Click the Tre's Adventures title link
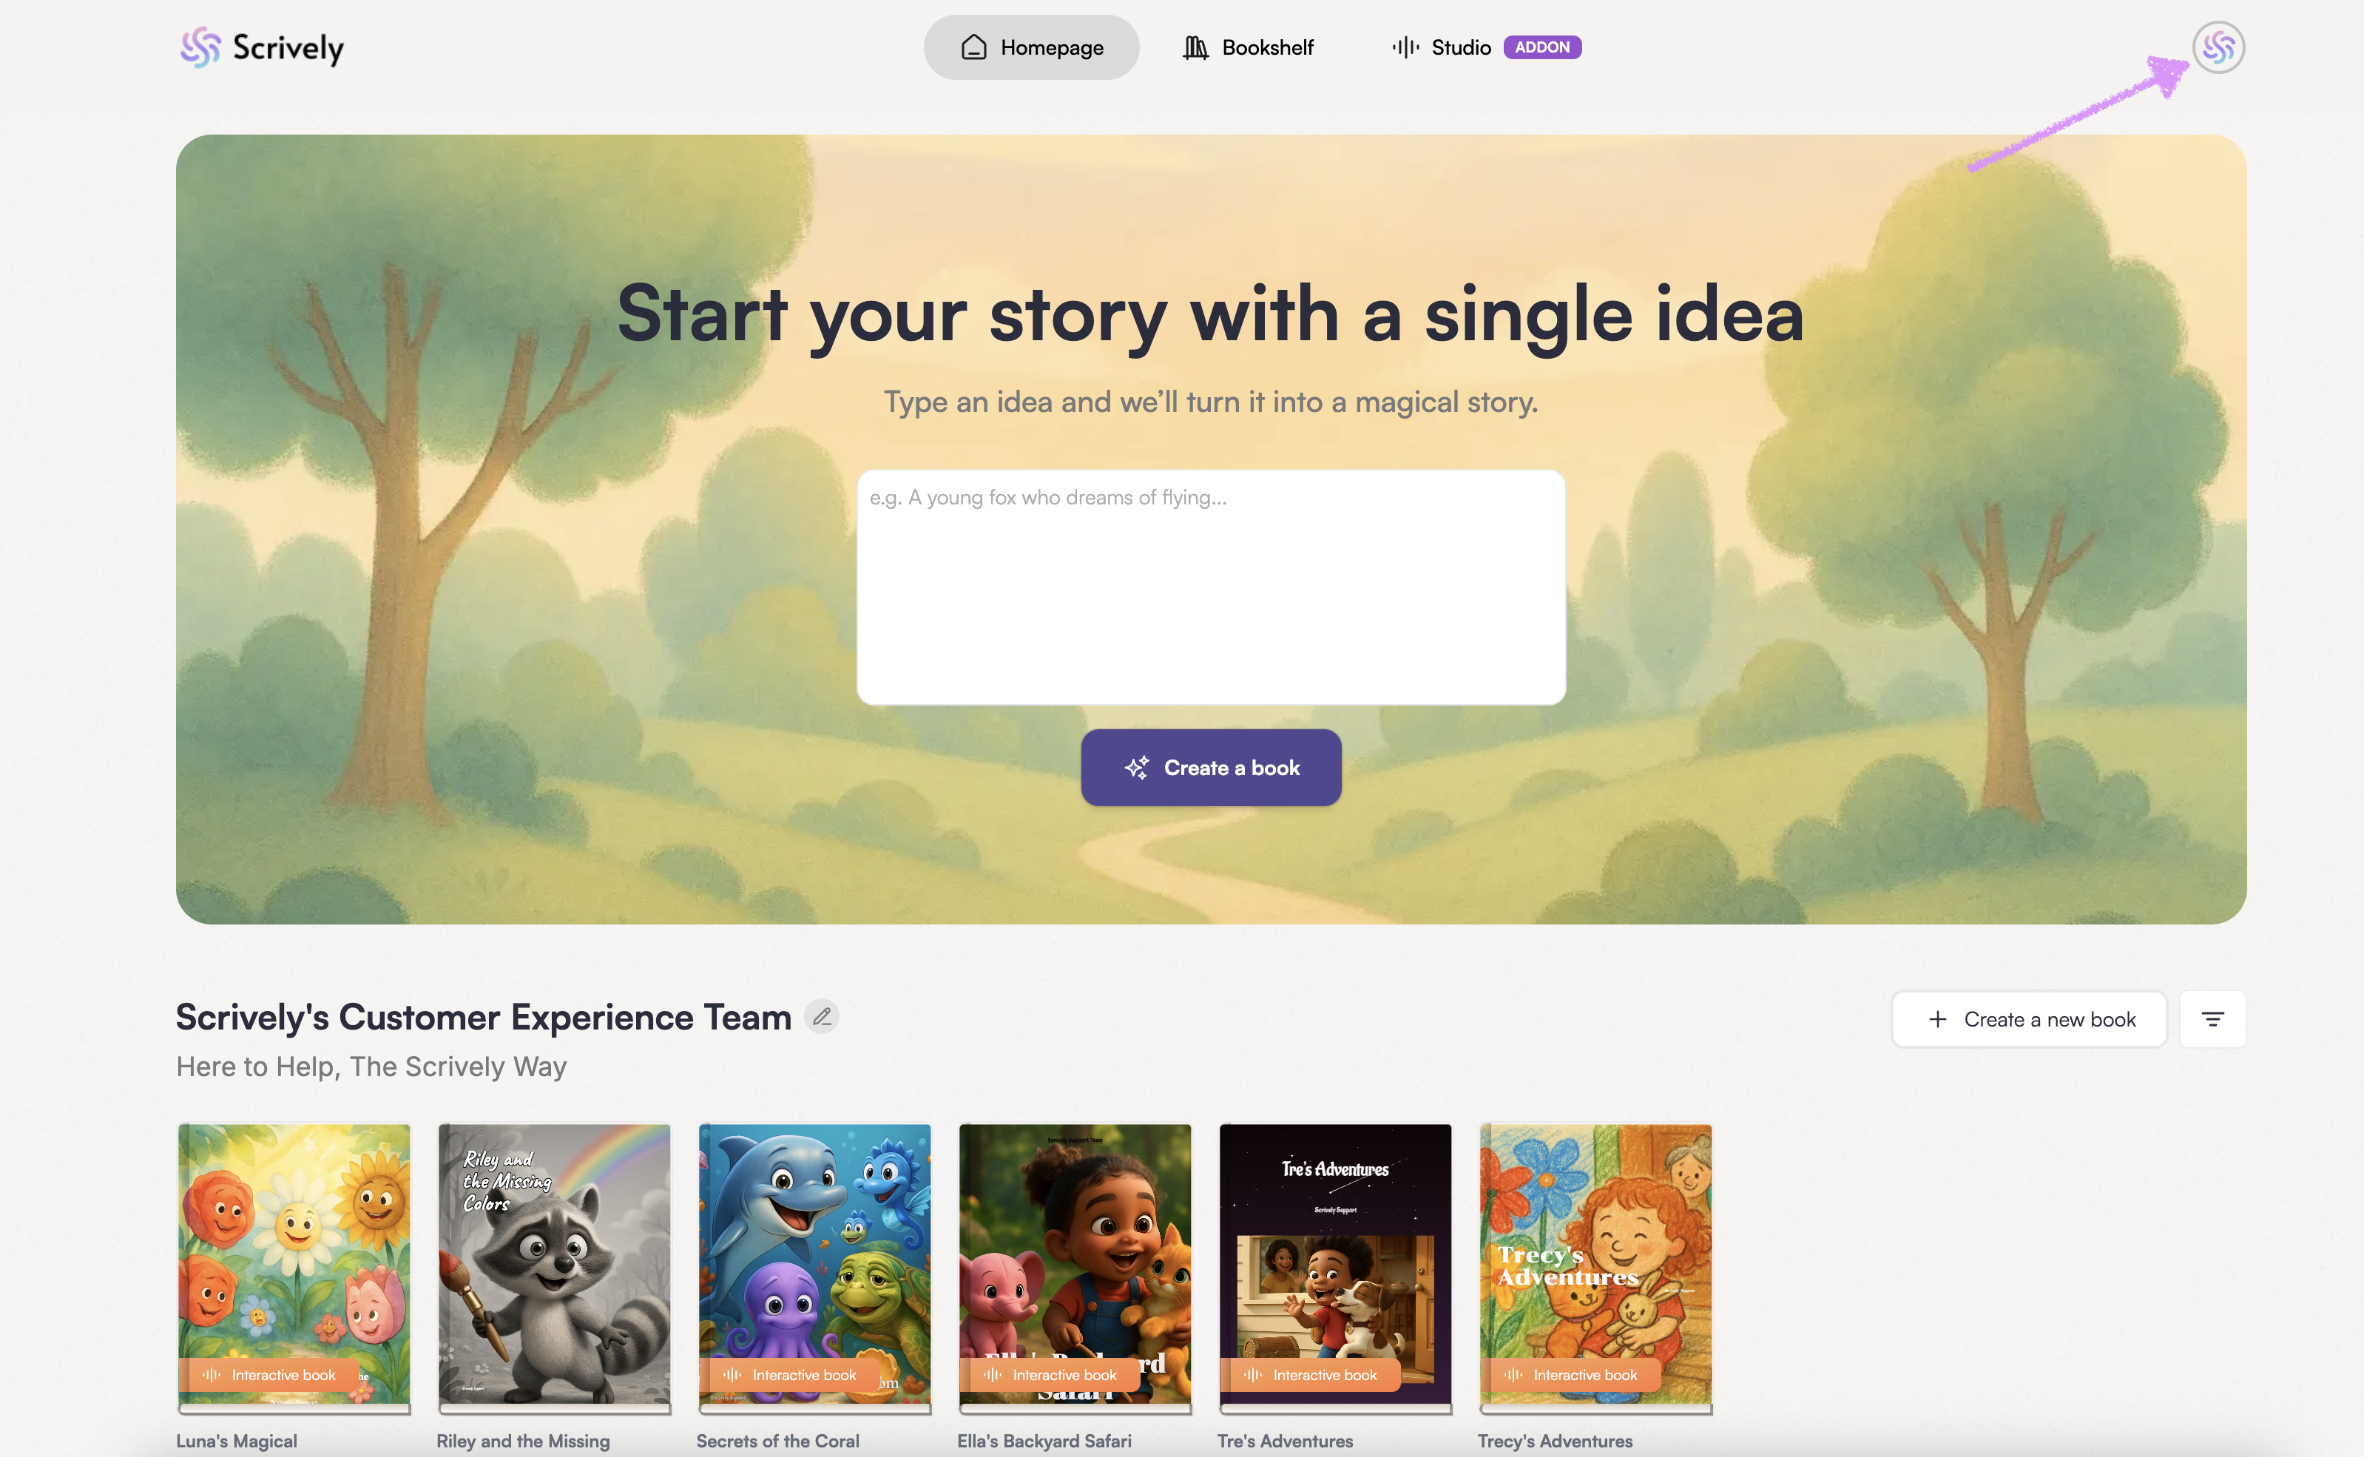 pyautogui.click(x=1285, y=1441)
